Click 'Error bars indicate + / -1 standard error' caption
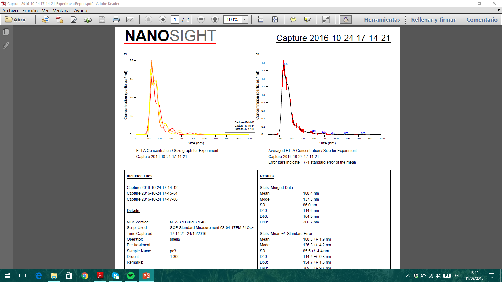This screenshot has height=282, width=502. pos(312,162)
